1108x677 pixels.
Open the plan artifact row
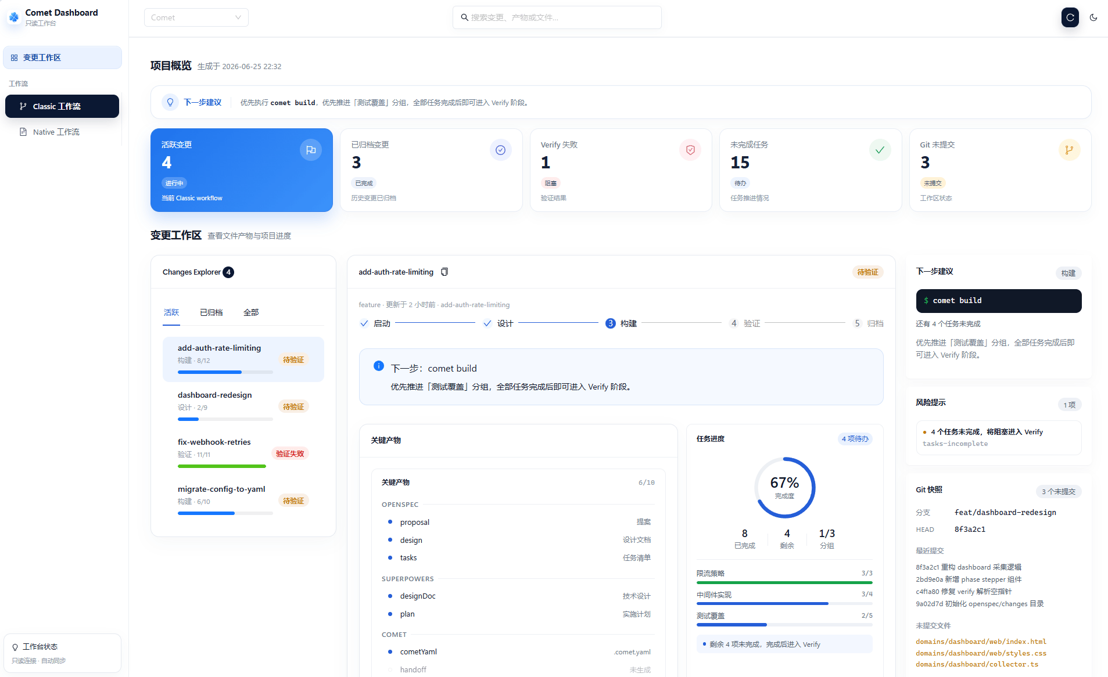point(518,614)
